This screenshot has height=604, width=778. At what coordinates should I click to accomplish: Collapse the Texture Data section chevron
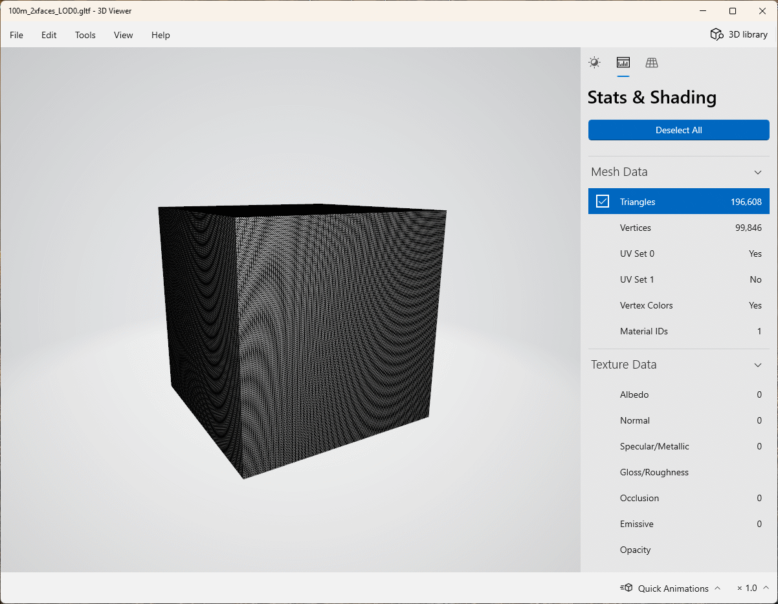pyautogui.click(x=758, y=365)
